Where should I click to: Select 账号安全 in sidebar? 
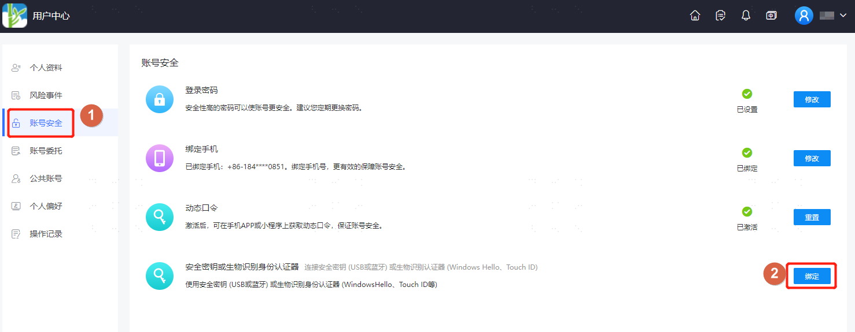(60, 123)
